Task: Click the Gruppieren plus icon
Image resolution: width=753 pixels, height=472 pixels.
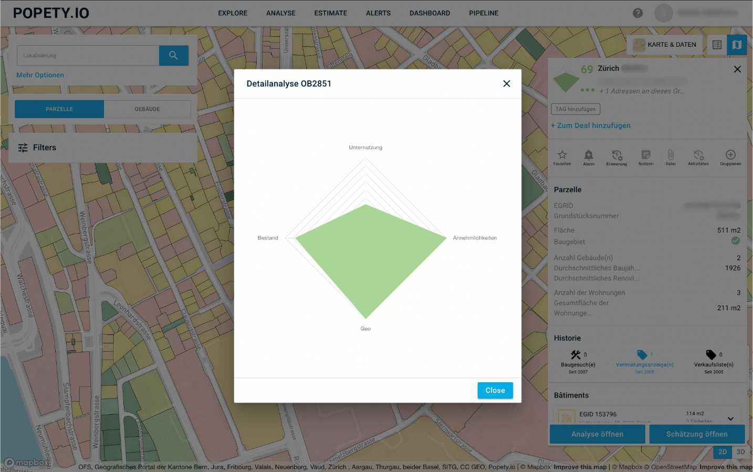Action: pyautogui.click(x=730, y=155)
